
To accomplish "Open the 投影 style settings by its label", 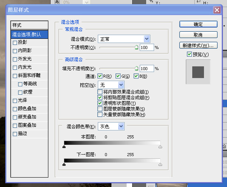I will pos(22,42).
